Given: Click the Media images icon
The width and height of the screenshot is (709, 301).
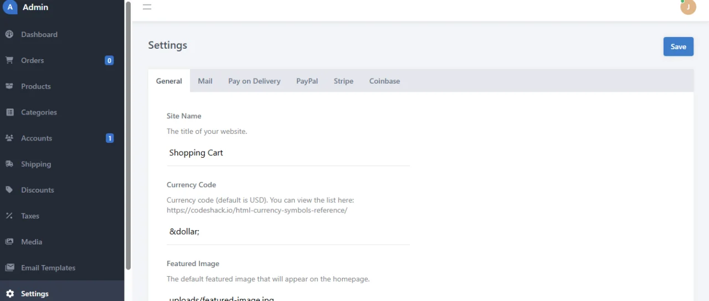Looking at the screenshot, I should click(9, 242).
